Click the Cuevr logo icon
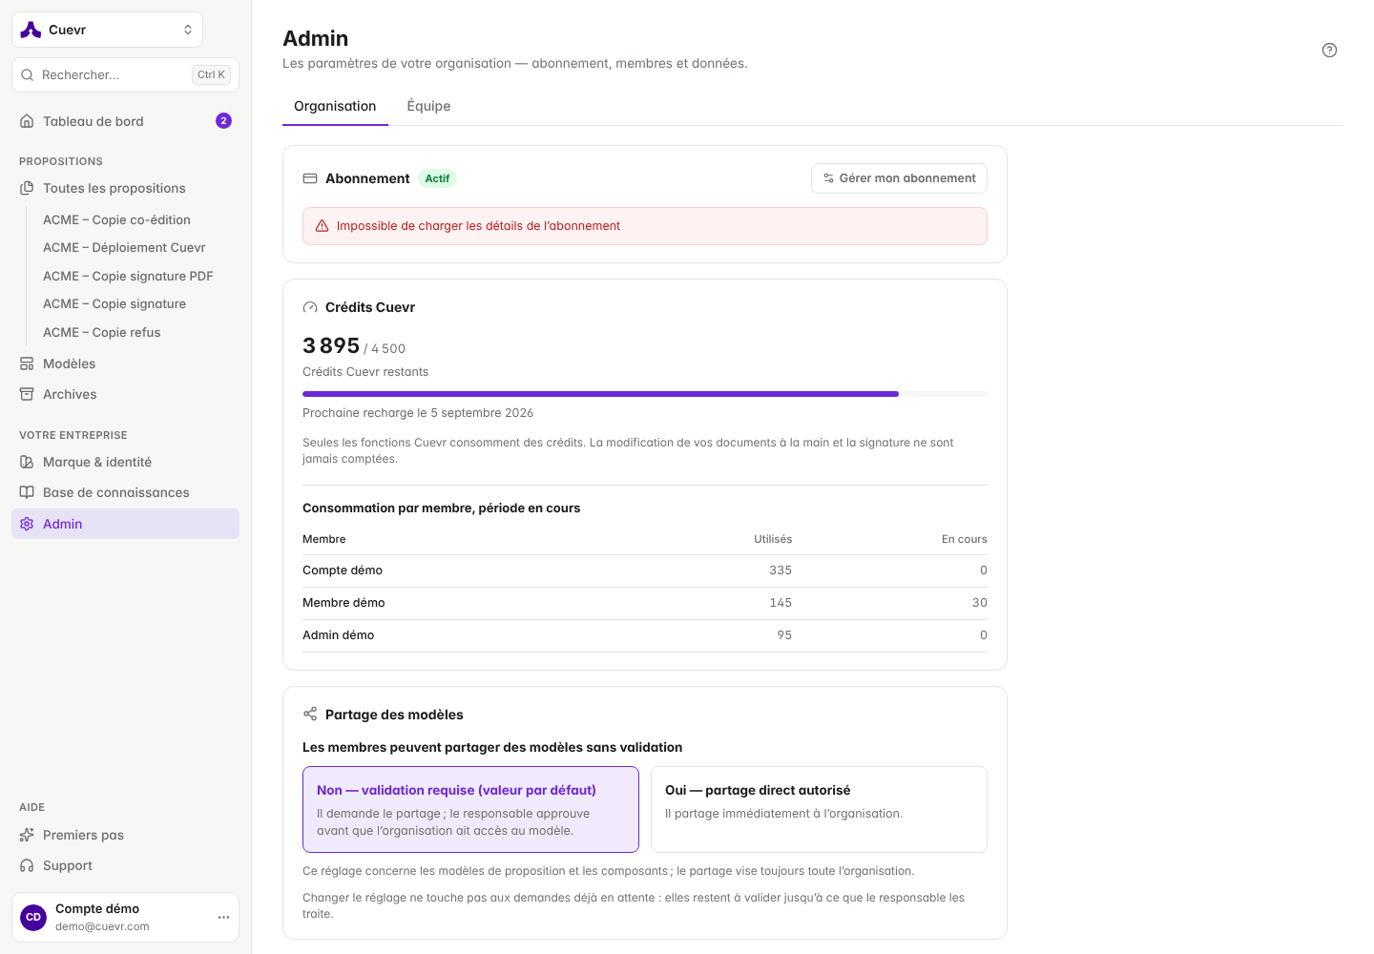 [31, 30]
